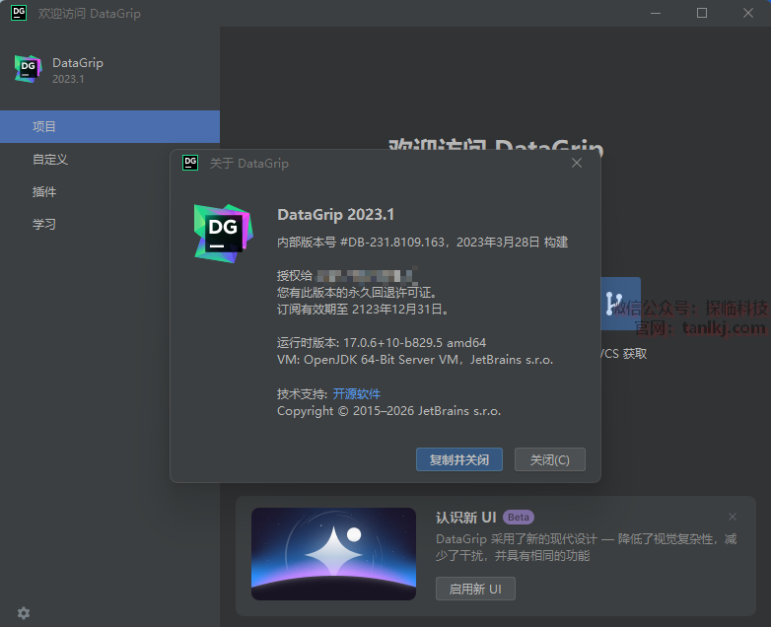Open the 开源软件 link
The width and height of the screenshot is (771, 627).
(x=356, y=393)
